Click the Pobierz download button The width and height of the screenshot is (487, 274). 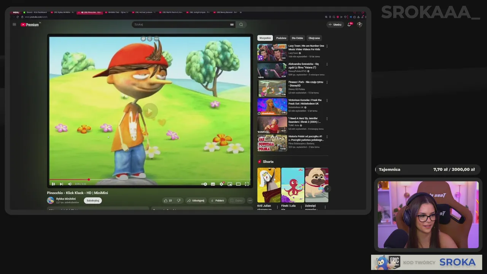(217, 201)
